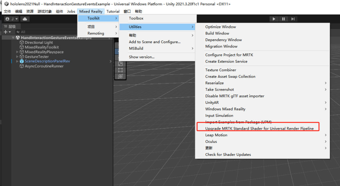
Task: Open the MSBuild submenu
Action: pyautogui.click(x=157, y=48)
